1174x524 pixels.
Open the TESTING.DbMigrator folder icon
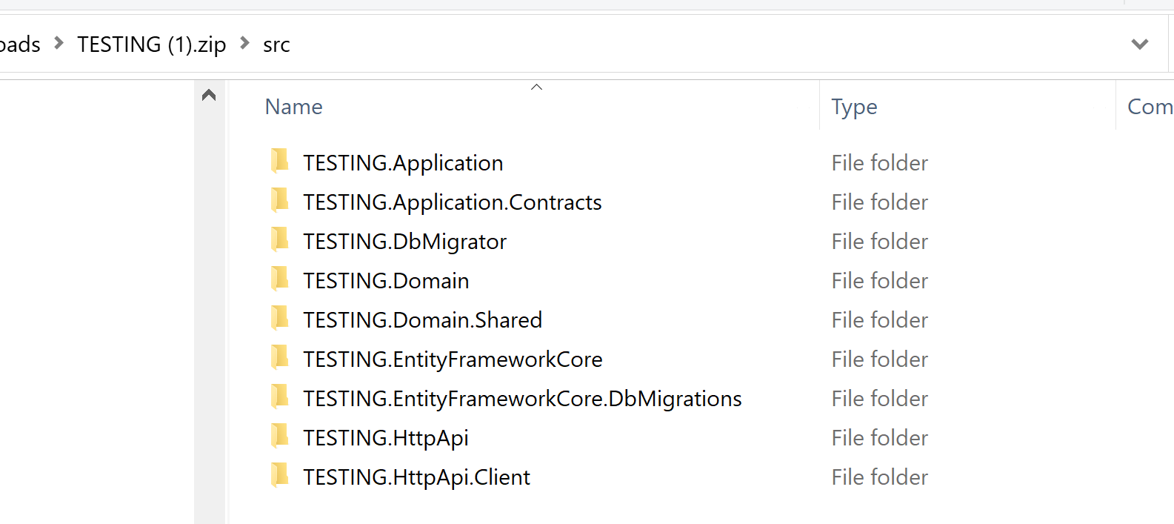(x=280, y=241)
